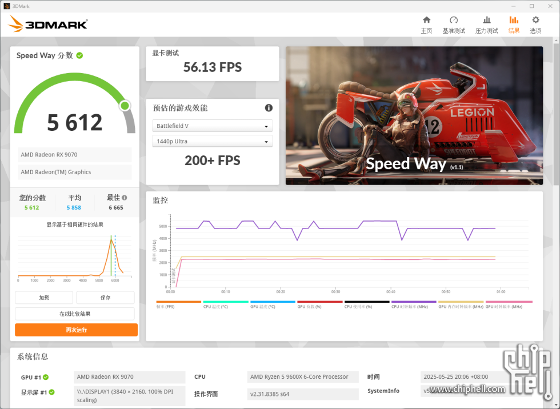
Task: Click the info icon in 预估的游戏效能
Action: coord(269,108)
